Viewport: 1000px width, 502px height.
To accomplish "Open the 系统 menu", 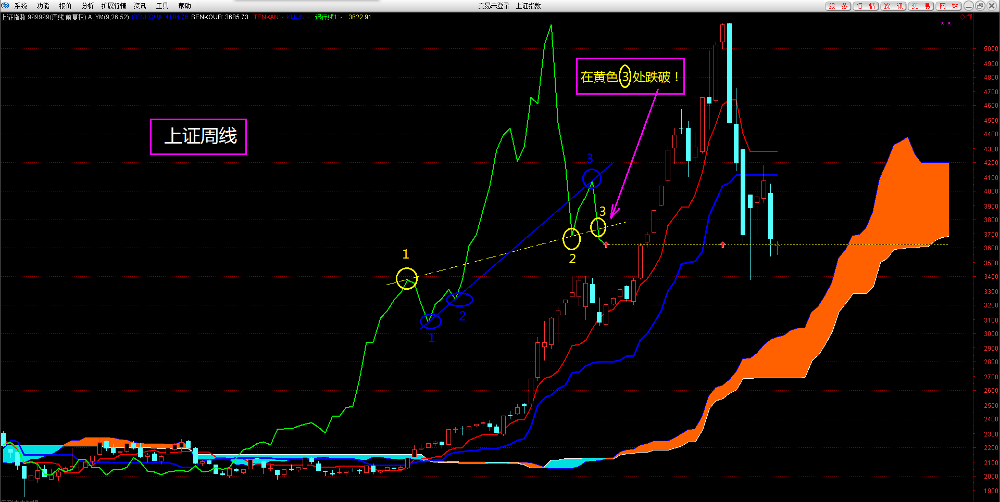I will click(x=21, y=6).
